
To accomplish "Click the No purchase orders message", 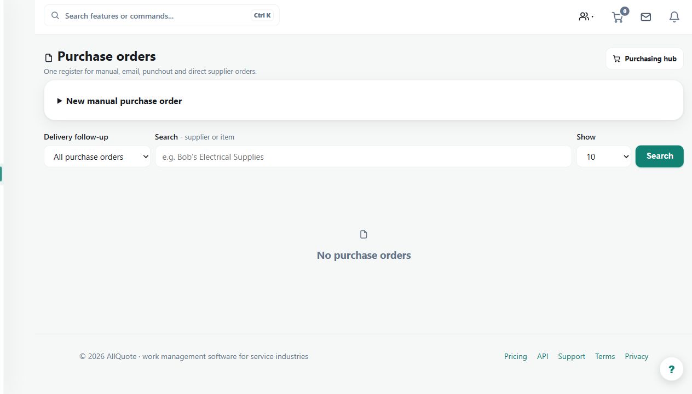I will (x=364, y=255).
